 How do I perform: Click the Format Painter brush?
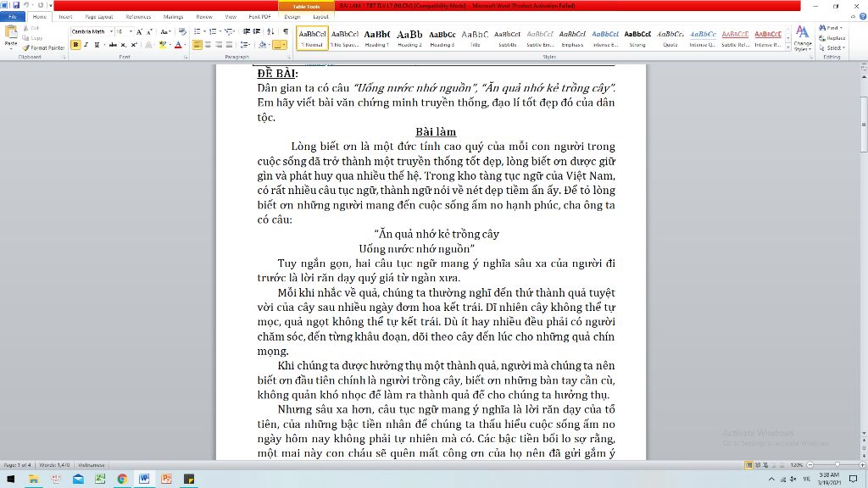pyautogui.click(x=44, y=48)
